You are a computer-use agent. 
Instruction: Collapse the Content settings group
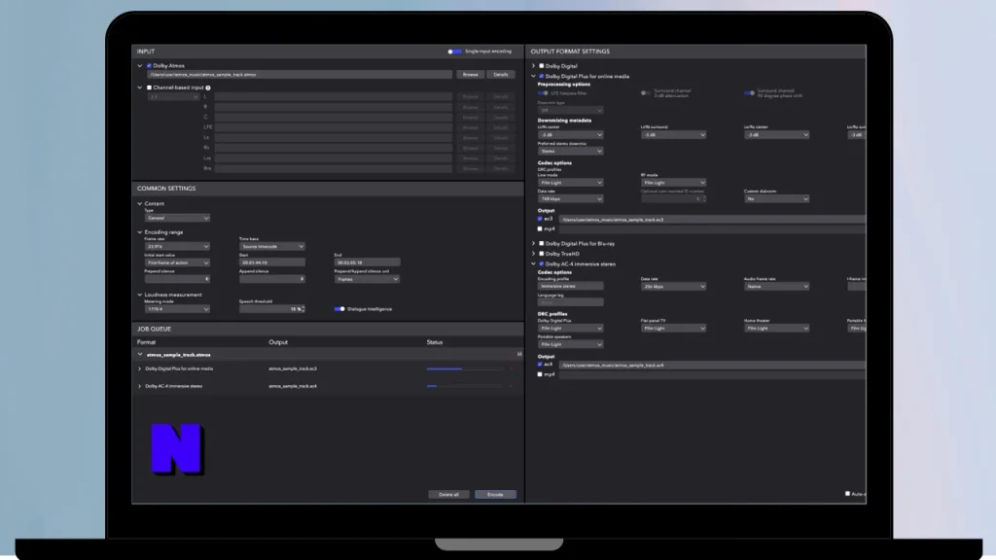pyautogui.click(x=140, y=204)
